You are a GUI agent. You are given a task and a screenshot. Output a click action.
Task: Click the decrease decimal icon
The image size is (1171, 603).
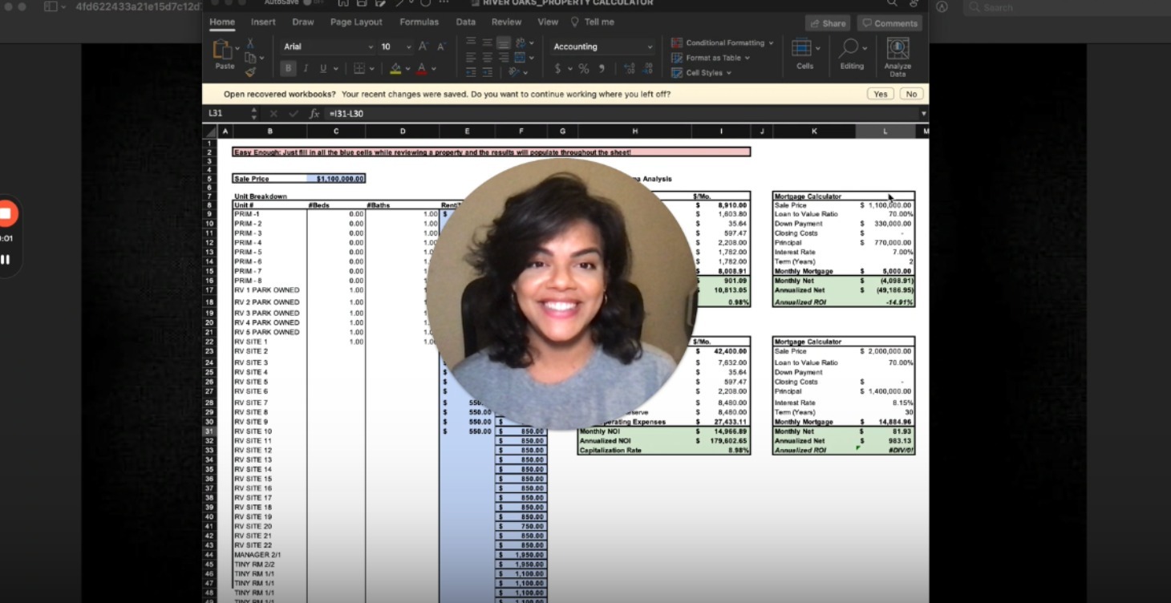[647, 69]
